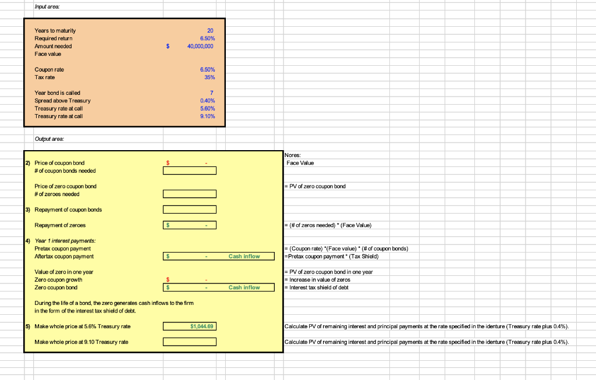Select the "Pretax coupon payment" label
This screenshot has width=596, height=380.
(x=63, y=248)
